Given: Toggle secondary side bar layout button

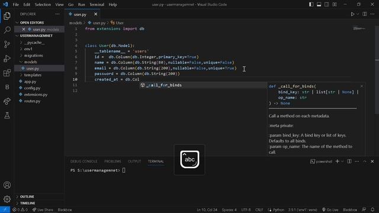Looking at the screenshot, I should coord(326,5).
